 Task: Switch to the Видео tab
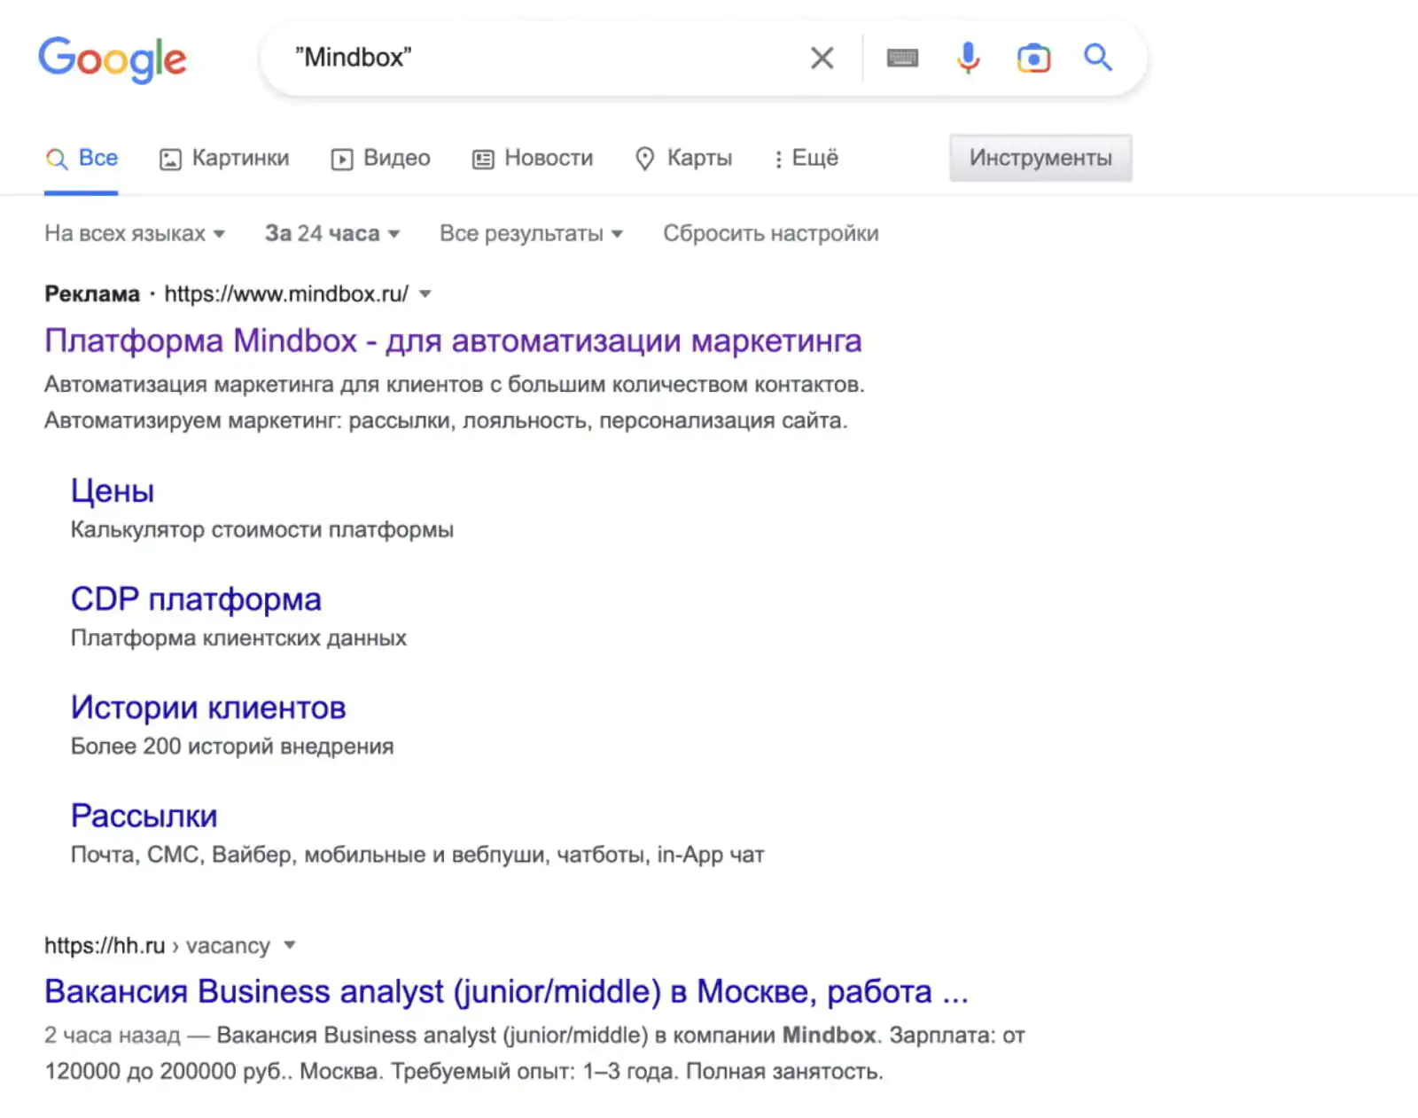381,159
